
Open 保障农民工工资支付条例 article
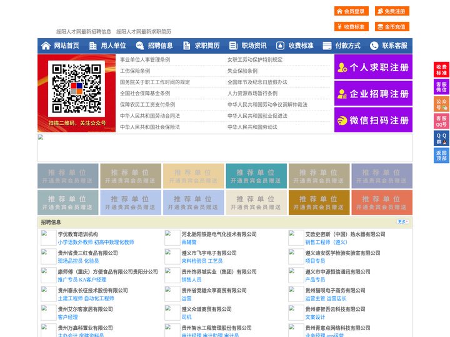147,105
